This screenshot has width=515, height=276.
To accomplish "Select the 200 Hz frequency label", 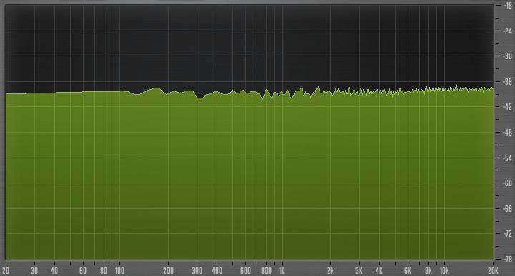I will (x=168, y=271).
